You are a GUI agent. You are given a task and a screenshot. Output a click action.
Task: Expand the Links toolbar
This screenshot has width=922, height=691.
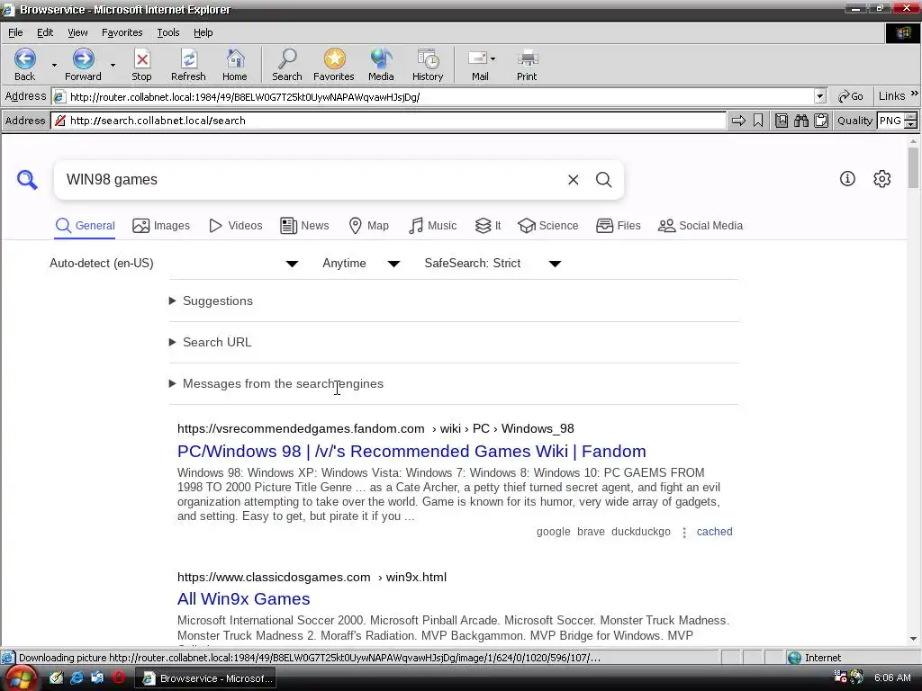915,94
